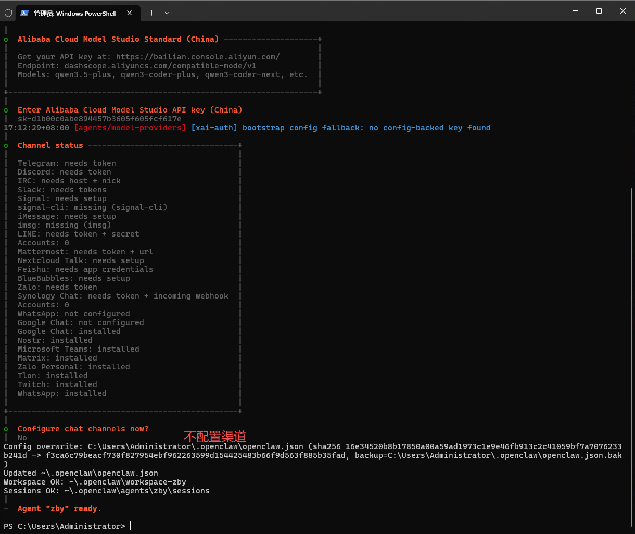Click the Telegram: needs token line
Viewport: 635px width, 534px height.
pyautogui.click(x=67, y=163)
